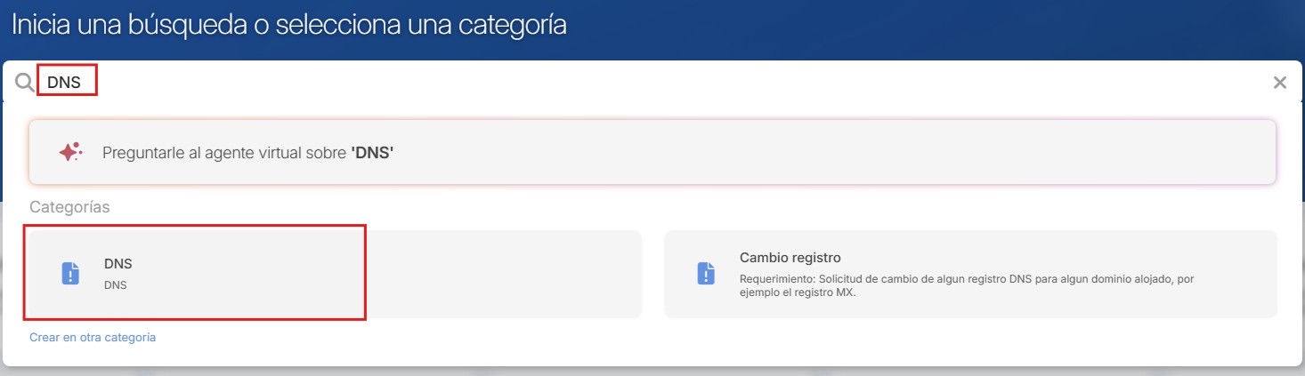Click the 'Cambio registro' title text
The image size is (1305, 376).
tap(790, 258)
